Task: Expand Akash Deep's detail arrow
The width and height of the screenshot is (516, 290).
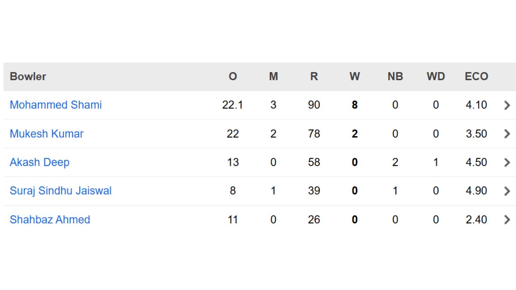Action: [x=507, y=162]
